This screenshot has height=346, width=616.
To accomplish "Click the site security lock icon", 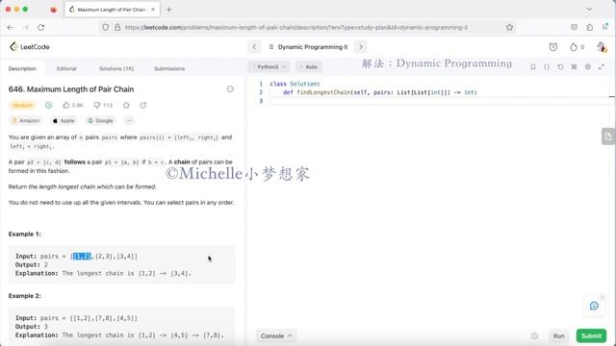I will [x=117, y=28].
